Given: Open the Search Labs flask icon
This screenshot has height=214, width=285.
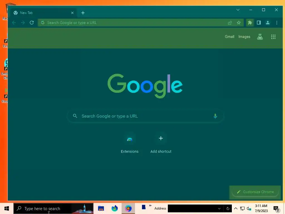Looking at the screenshot, I should 260,37.
